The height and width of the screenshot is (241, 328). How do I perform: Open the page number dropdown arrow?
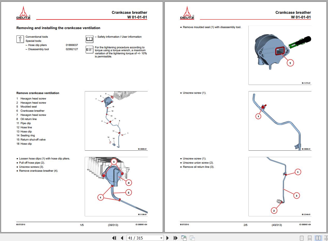161,238
